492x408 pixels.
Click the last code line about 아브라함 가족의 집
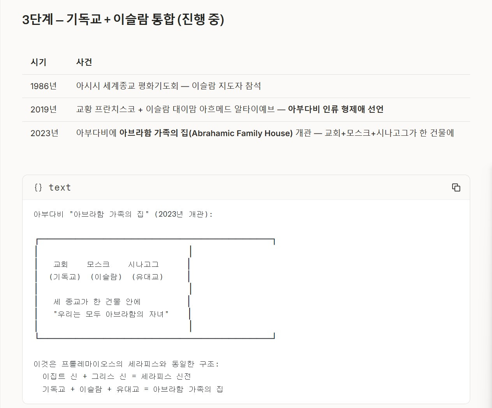[132, 389]
